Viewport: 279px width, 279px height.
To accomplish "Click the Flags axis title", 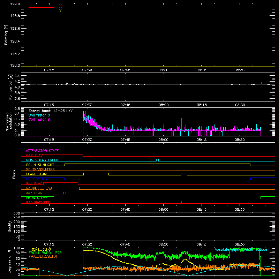I will (14, 174).
